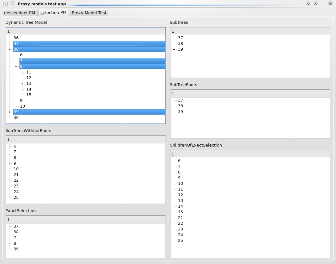Click the help question mark titlebar icon

tap(5, 4)
